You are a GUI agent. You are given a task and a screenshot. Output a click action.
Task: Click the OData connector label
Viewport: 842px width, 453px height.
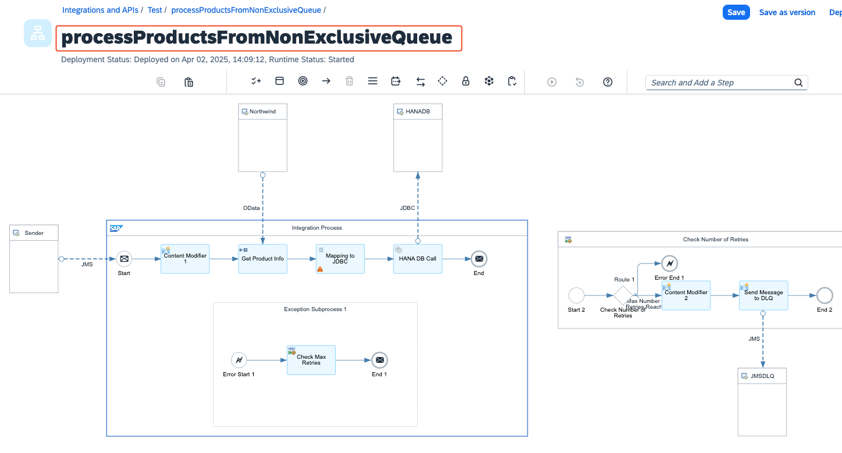pyautogui.click(x=251, y=208)
